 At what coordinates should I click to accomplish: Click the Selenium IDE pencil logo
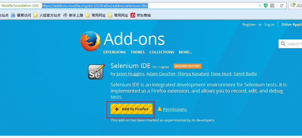point(97,71)
